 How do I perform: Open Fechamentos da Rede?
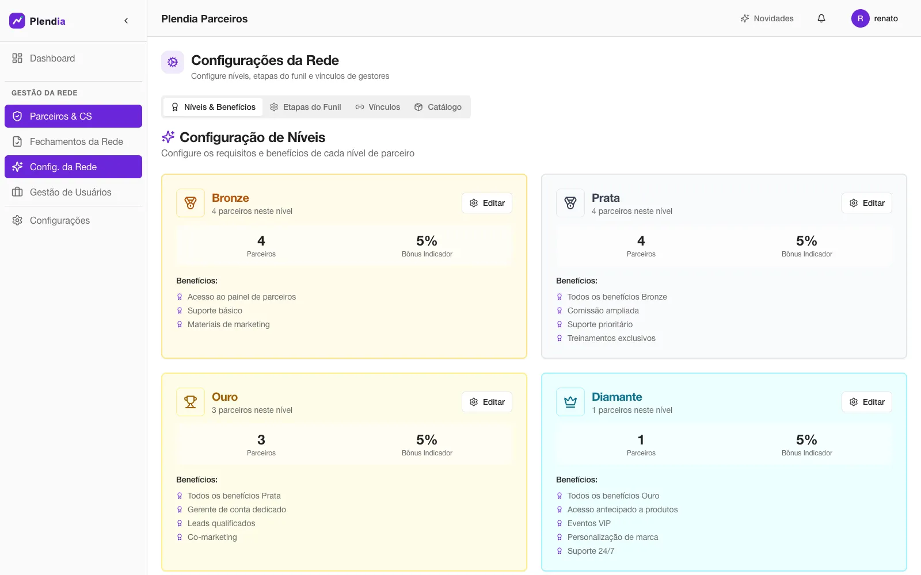point(73,141)
